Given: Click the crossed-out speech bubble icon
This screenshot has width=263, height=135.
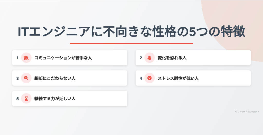Looking at the screenshot, I should coord(26,58).
